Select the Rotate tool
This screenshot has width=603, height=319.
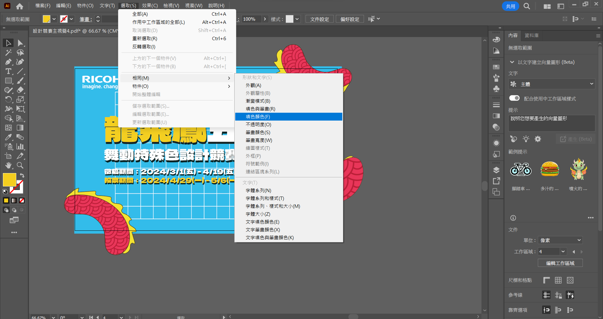point(8,100)
